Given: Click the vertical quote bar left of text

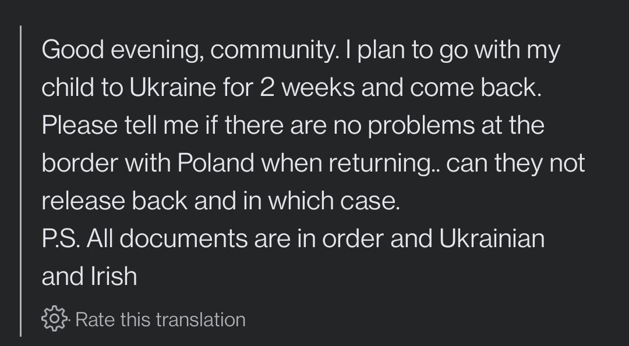Looking at the screenshot, I should coord(20,181).
